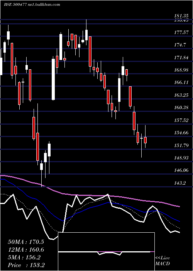The image size is (193, 271).
Task: Select the 146.06 price level label
Action: (x=181, y=170)
